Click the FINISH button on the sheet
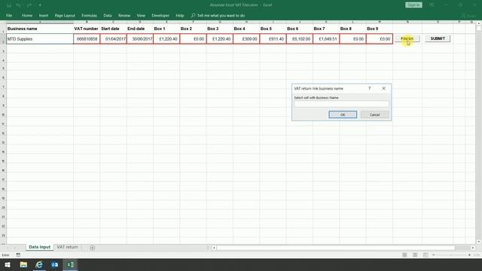This screenshot has height=271, width=482. tap(407, 38)
